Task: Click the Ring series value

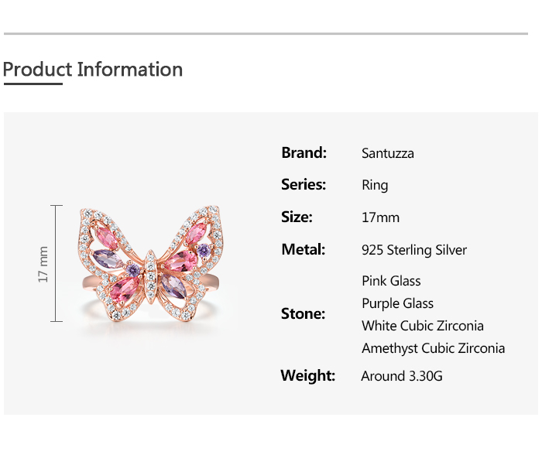Action: point(375,186)
